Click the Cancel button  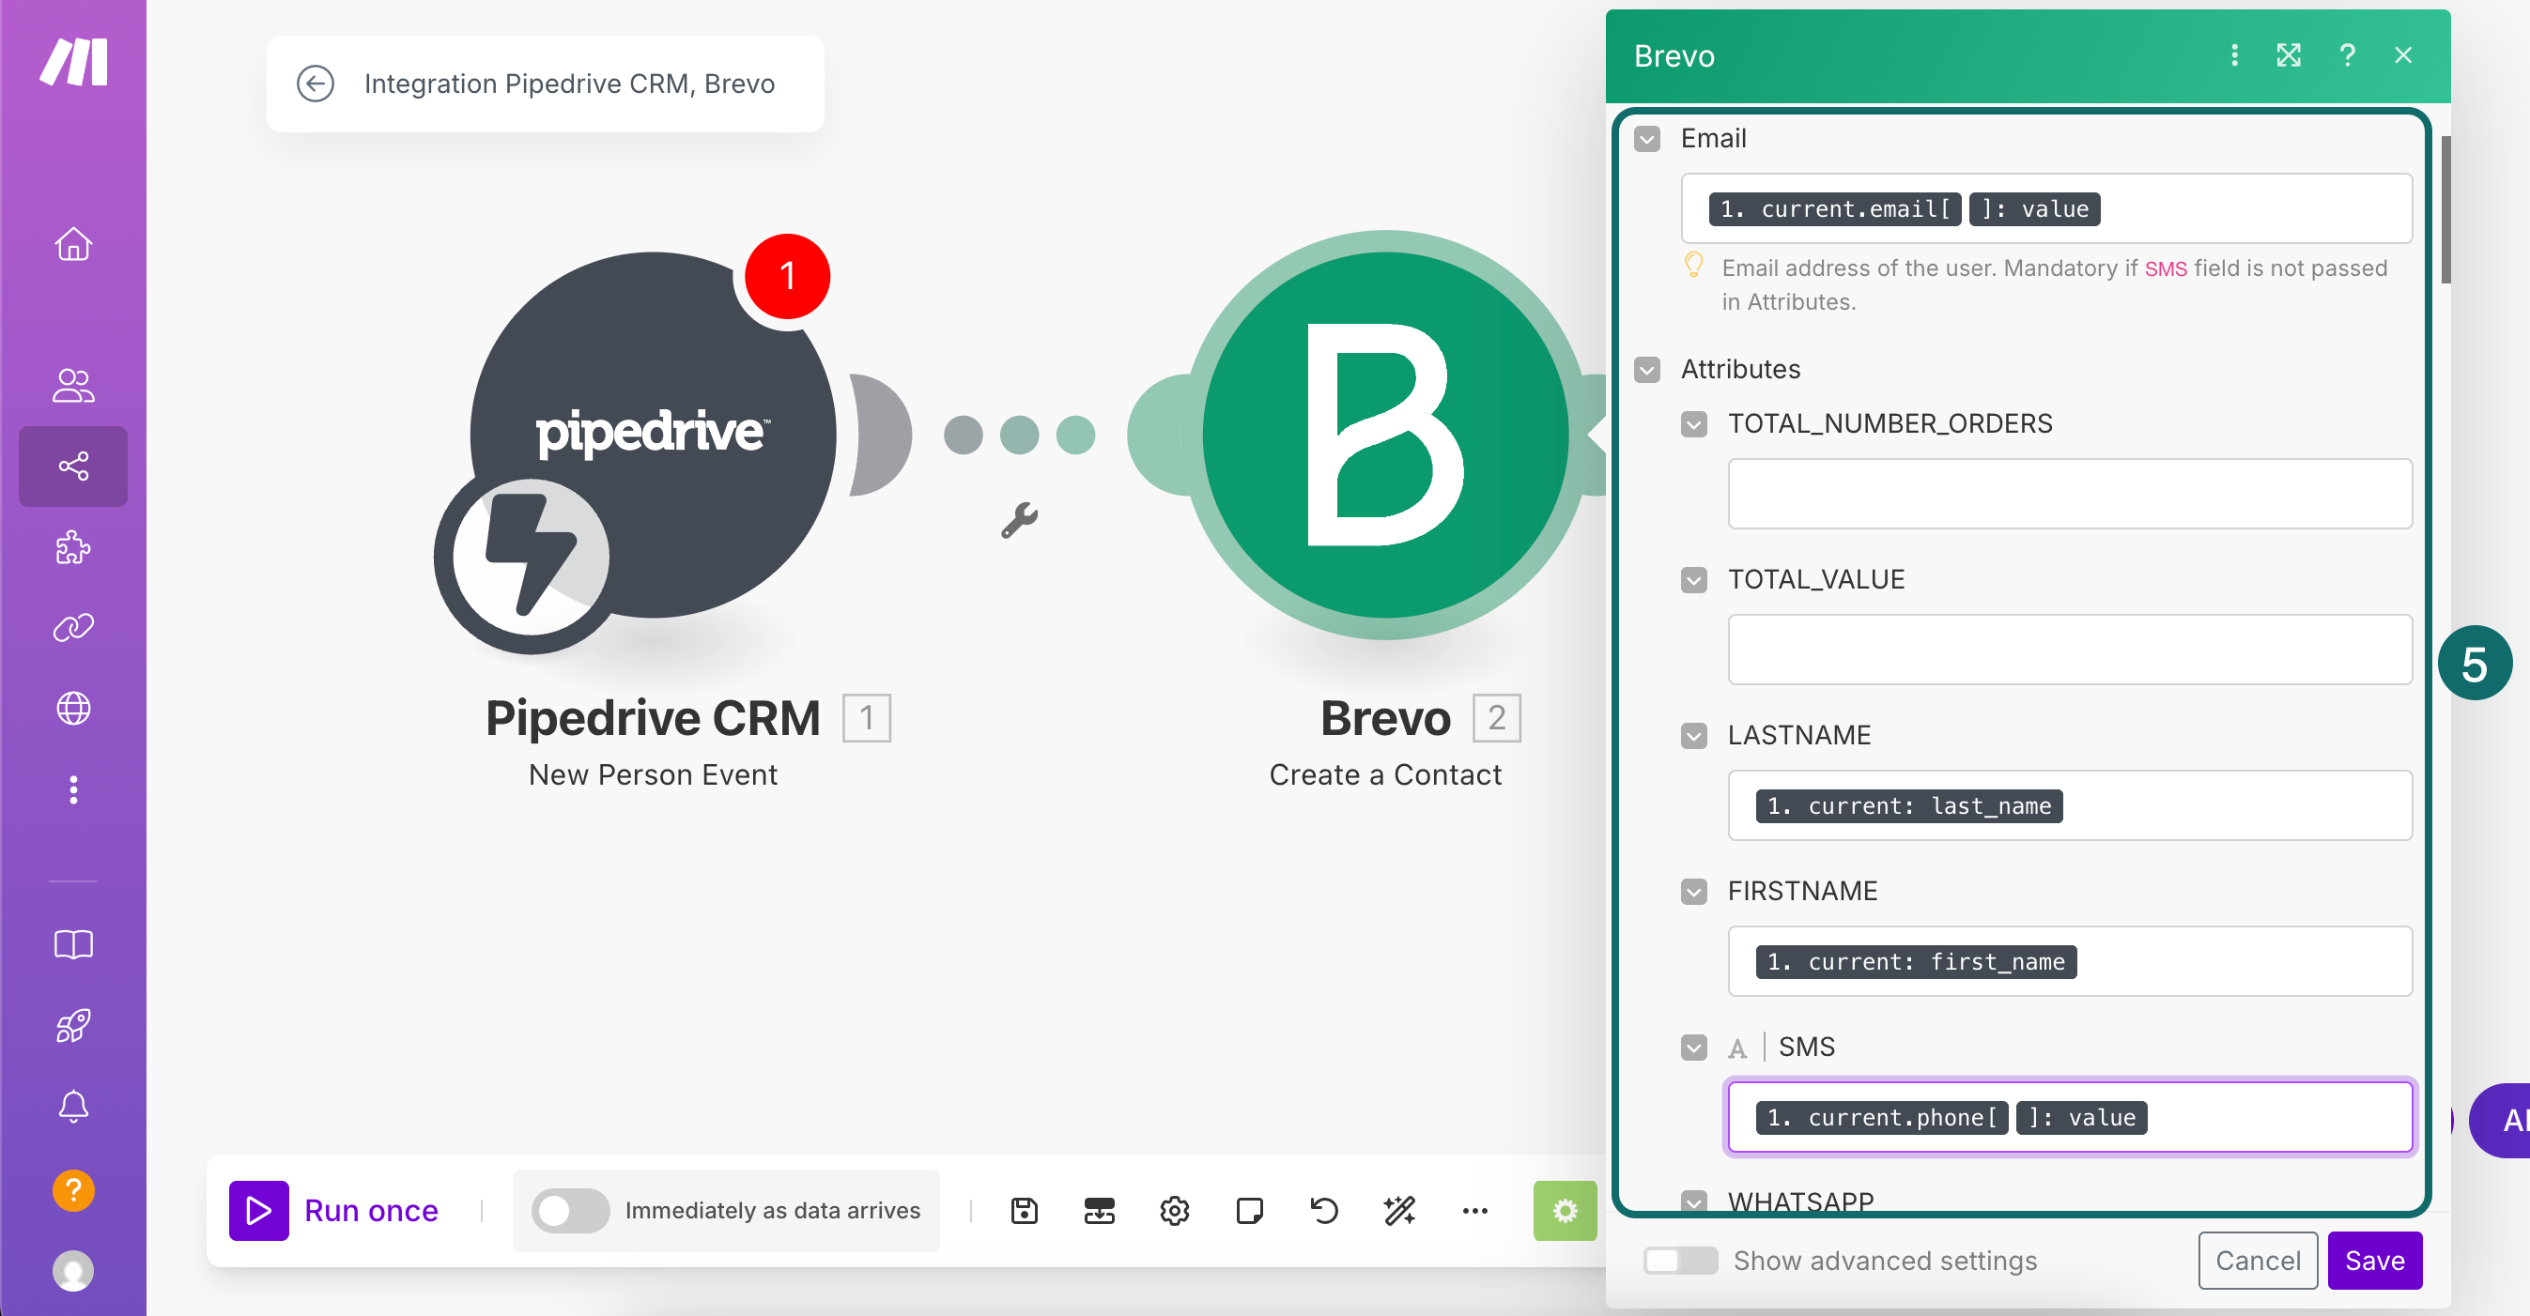(x=2257, y=1260)
